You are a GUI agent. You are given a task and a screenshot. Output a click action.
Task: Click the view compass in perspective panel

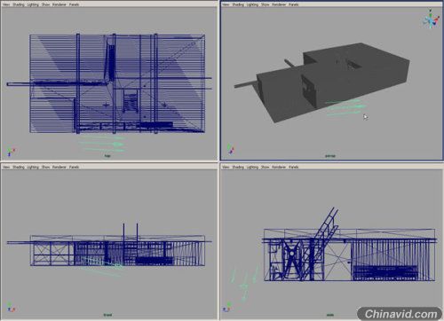pyautogui.click(x=431, y=20)
